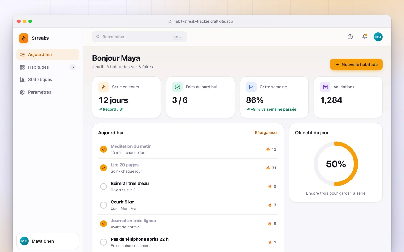
Task: Mark Courir 5 km as done
Action: [104, 205]
